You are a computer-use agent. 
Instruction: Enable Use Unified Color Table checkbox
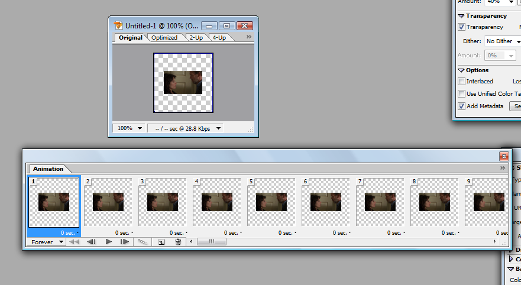pyautogui.click(x=461, y=93)
